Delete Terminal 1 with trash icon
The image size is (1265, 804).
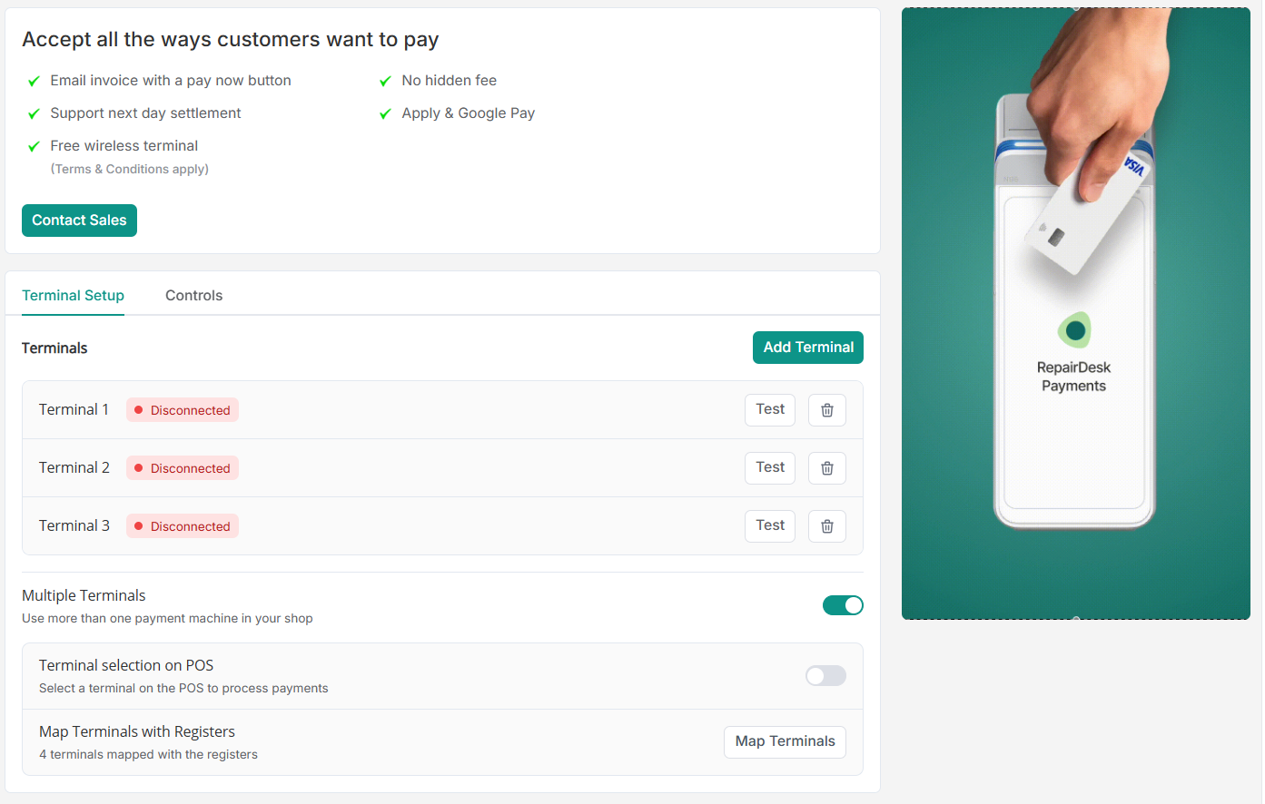click(x=826, y=410)
